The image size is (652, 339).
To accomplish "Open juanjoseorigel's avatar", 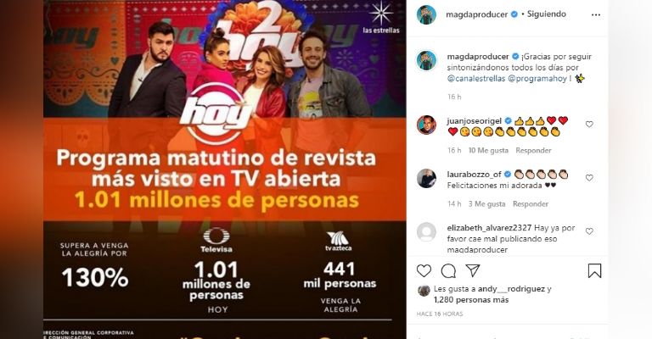I will point(426,125).
